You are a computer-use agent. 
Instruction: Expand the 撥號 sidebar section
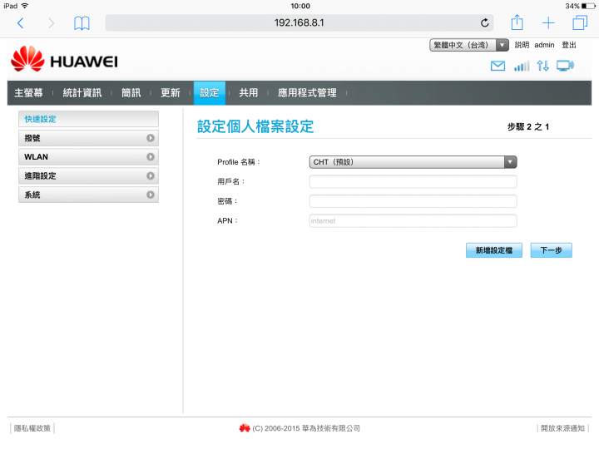coord(88,138)
